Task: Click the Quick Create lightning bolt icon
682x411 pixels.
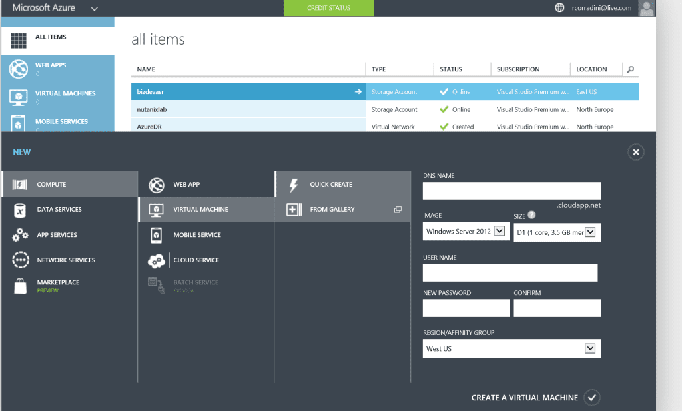Action: pos(294,185)
